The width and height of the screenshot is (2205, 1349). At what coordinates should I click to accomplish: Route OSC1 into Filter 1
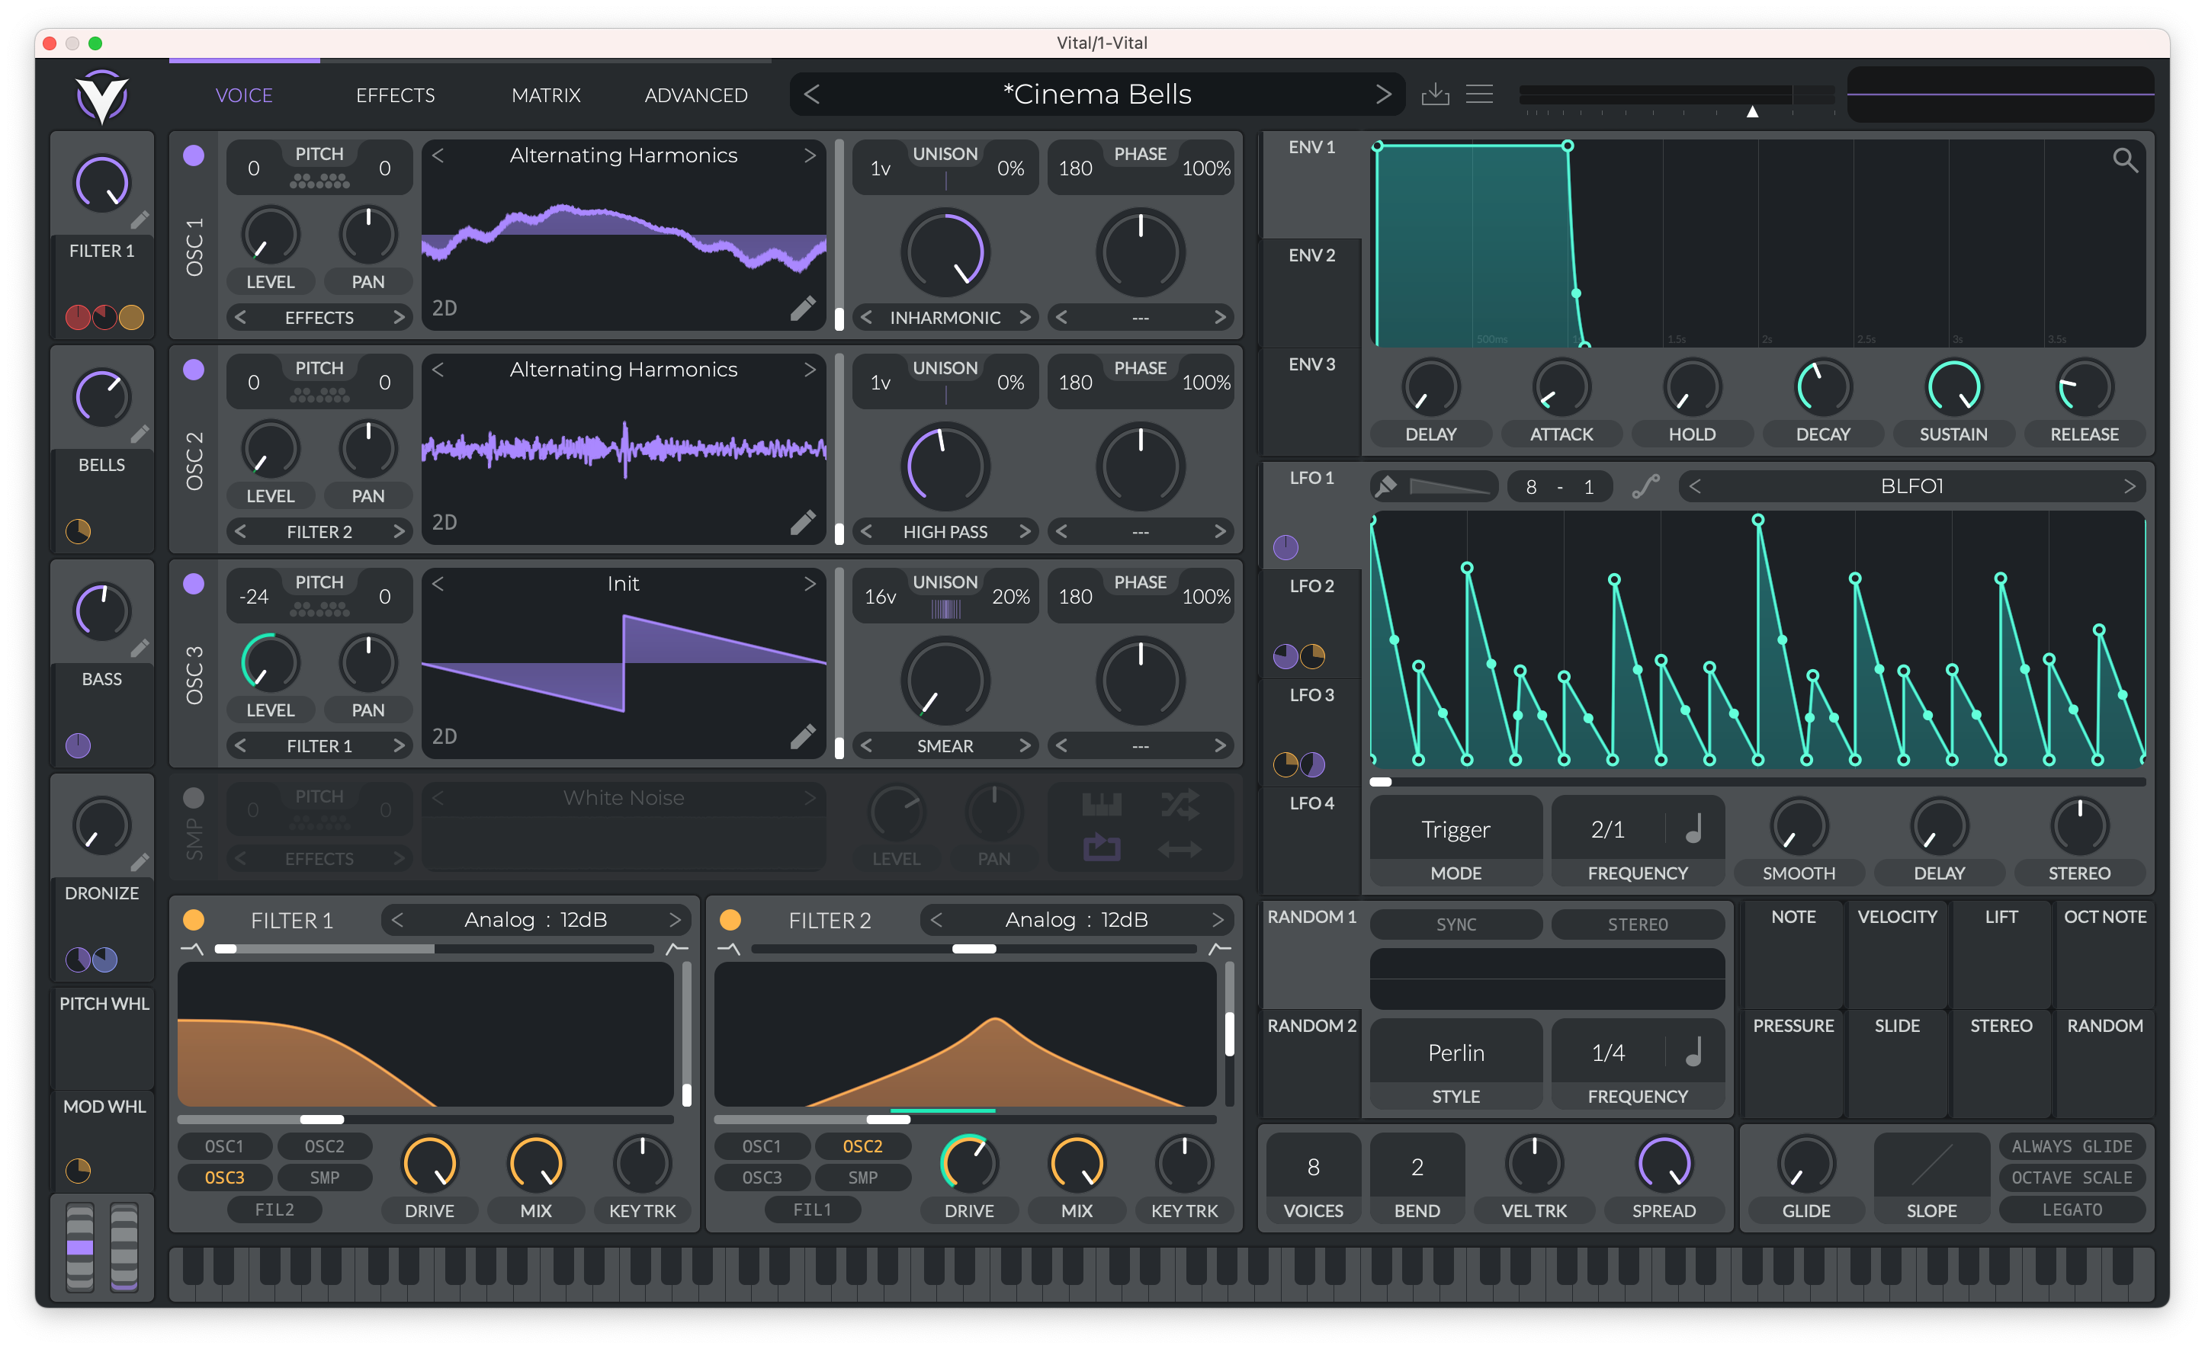pos(223,1146)
